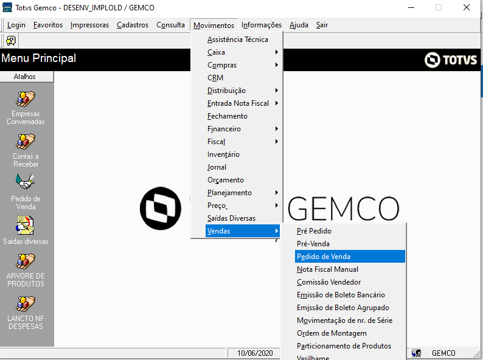
Task: Choose Particionamento de Produtos in submenu
Action: (350, 346)
